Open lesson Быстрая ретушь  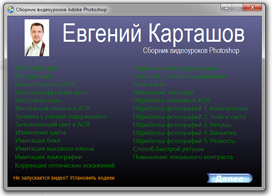(39, 101)
